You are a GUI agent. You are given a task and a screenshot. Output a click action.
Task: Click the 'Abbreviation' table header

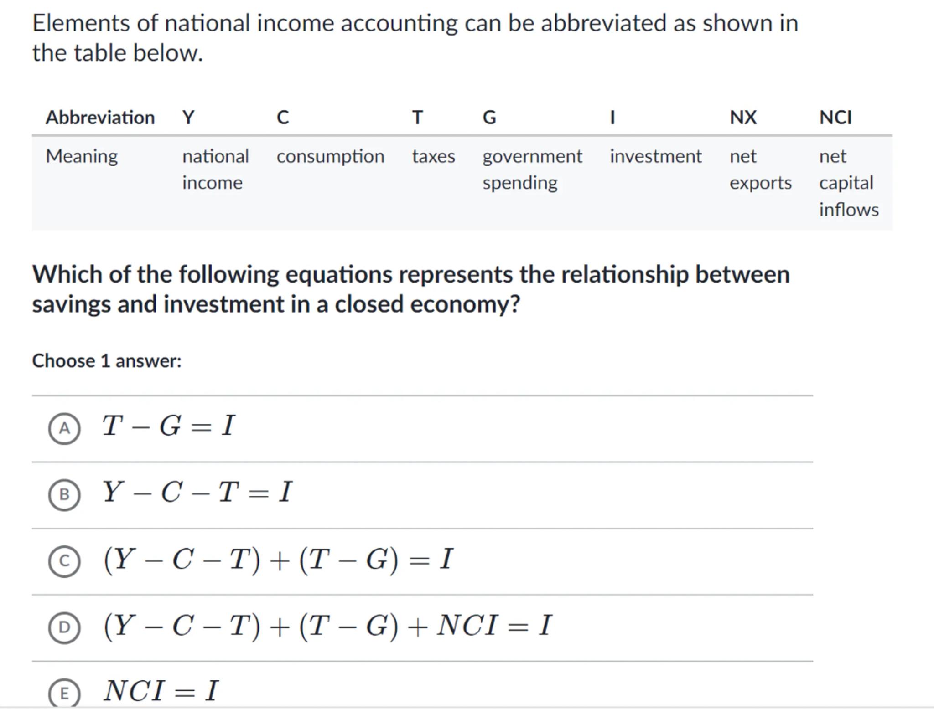click(x=100, y=118)
